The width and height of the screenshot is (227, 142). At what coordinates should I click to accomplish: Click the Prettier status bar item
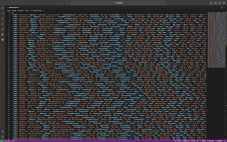[218, 141]
